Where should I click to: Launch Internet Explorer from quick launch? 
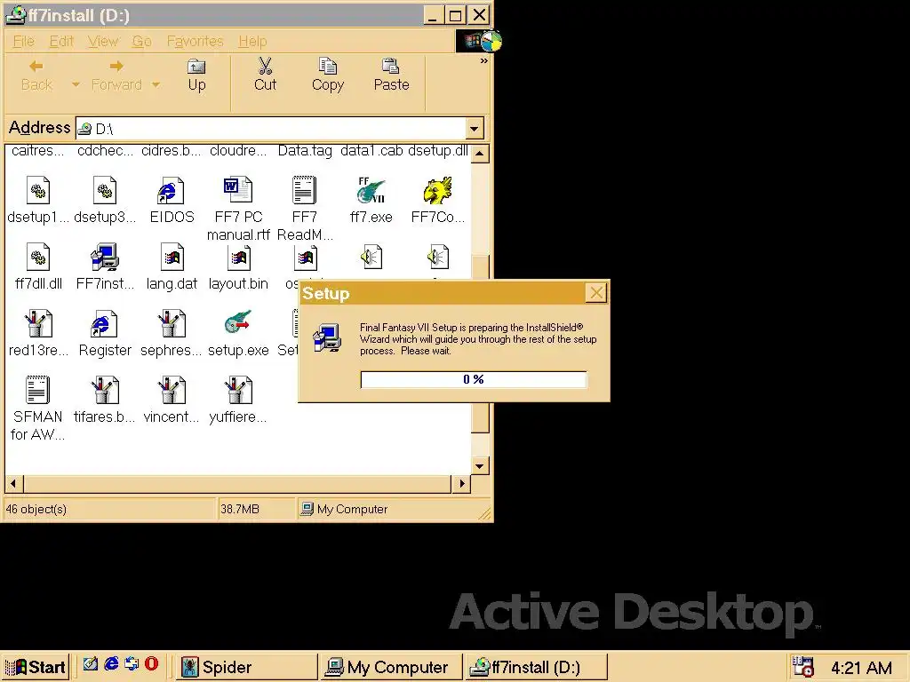tap(111, 664)
